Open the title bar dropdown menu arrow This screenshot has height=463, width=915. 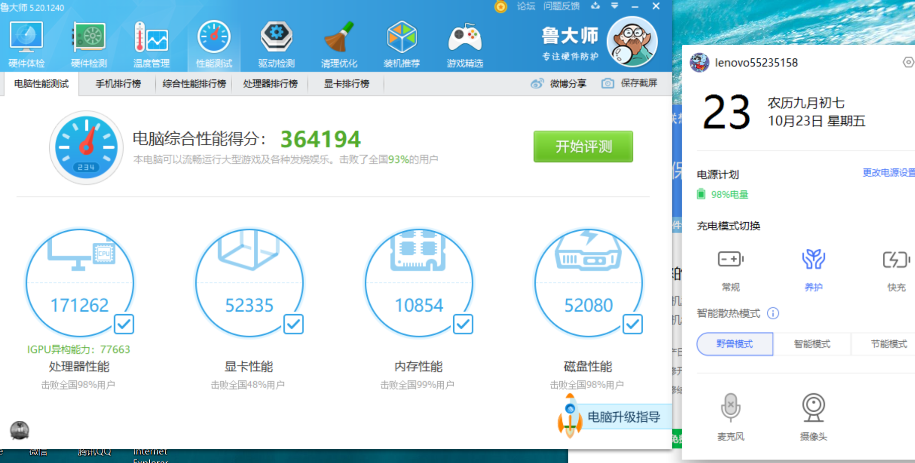click(615, 6)
